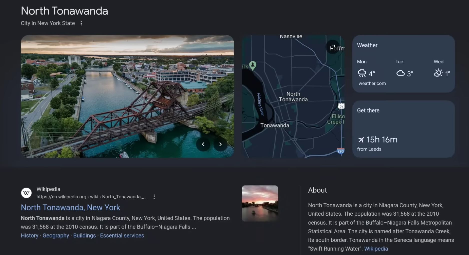Jump to the Buildings section link
The height and width of the screenshot is (255, 469).
tap(84, 236)
